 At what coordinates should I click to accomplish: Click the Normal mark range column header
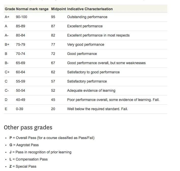coord(32,9)
